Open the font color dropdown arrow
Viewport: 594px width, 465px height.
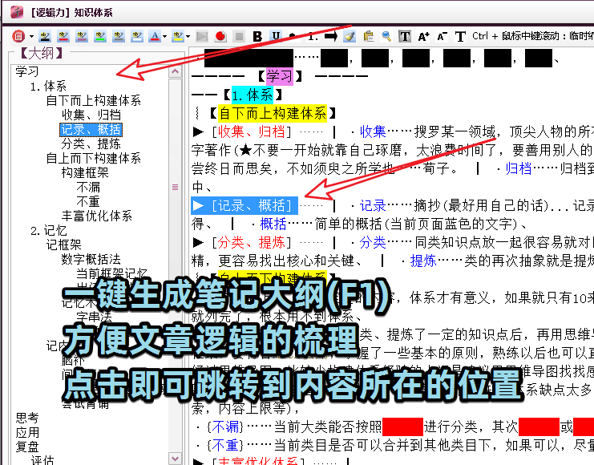point(164,37)
